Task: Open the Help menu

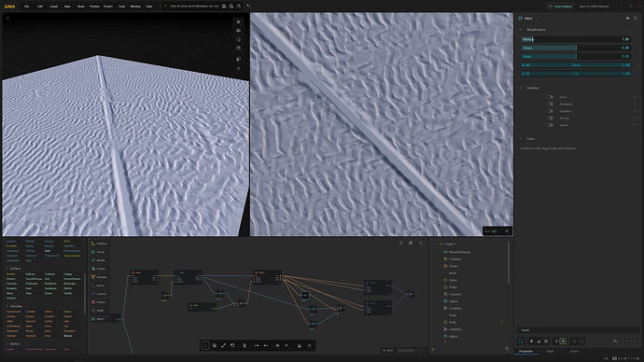Action: click(148, 7)
